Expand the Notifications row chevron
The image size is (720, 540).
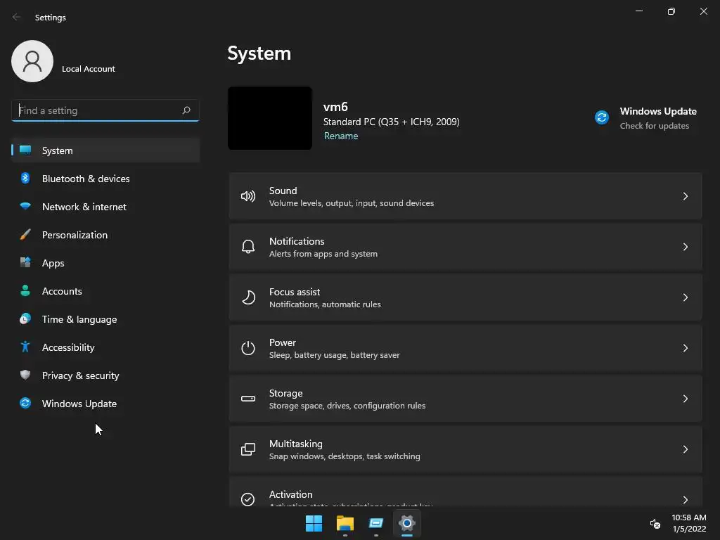[685, 247]
